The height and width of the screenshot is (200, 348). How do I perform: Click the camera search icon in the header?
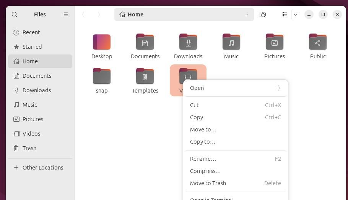(263, 14)
